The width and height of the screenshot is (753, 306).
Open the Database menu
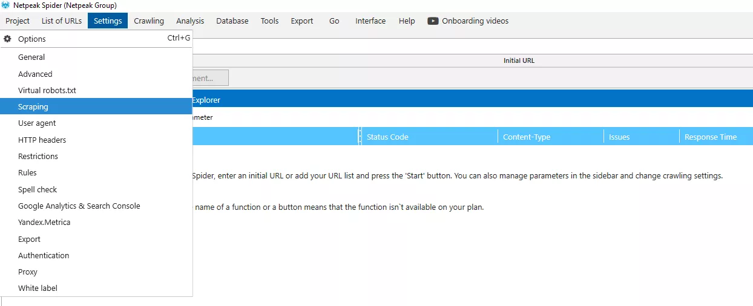click(232, 21)
